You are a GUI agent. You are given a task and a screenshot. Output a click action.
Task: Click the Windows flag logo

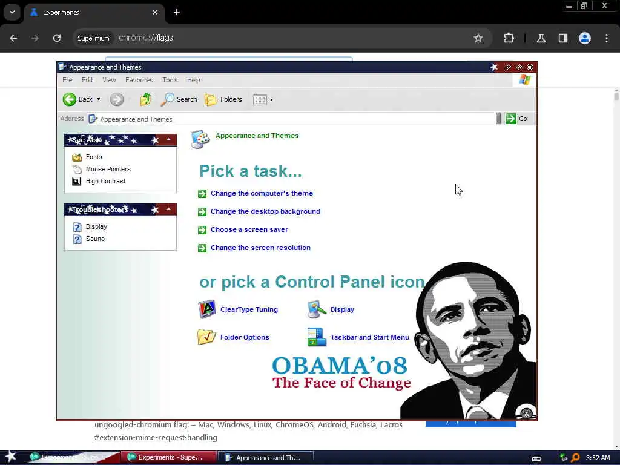[525, 80]
